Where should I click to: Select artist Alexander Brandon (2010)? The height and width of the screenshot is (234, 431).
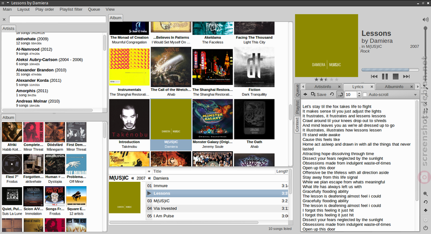(x=41, y=72)
